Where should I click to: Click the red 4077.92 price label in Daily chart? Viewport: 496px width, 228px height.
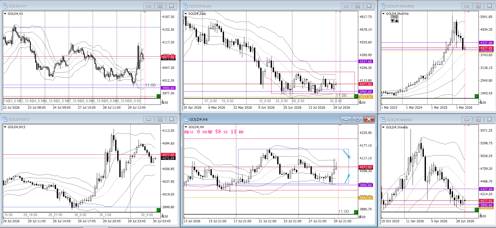366,84
